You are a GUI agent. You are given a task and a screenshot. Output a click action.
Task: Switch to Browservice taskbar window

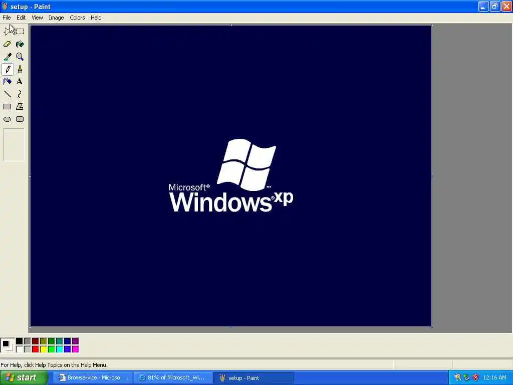point(93,378)
